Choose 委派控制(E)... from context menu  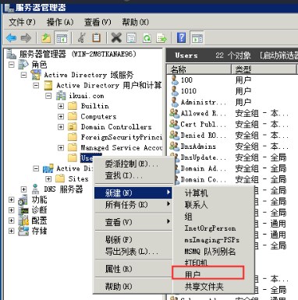(133, 164)
